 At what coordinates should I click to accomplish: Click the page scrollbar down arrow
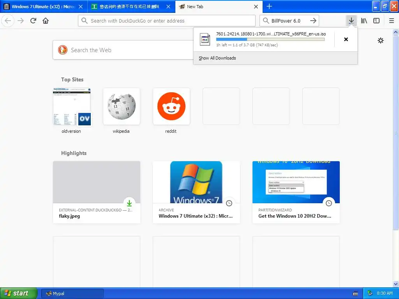tap(396, 284)
